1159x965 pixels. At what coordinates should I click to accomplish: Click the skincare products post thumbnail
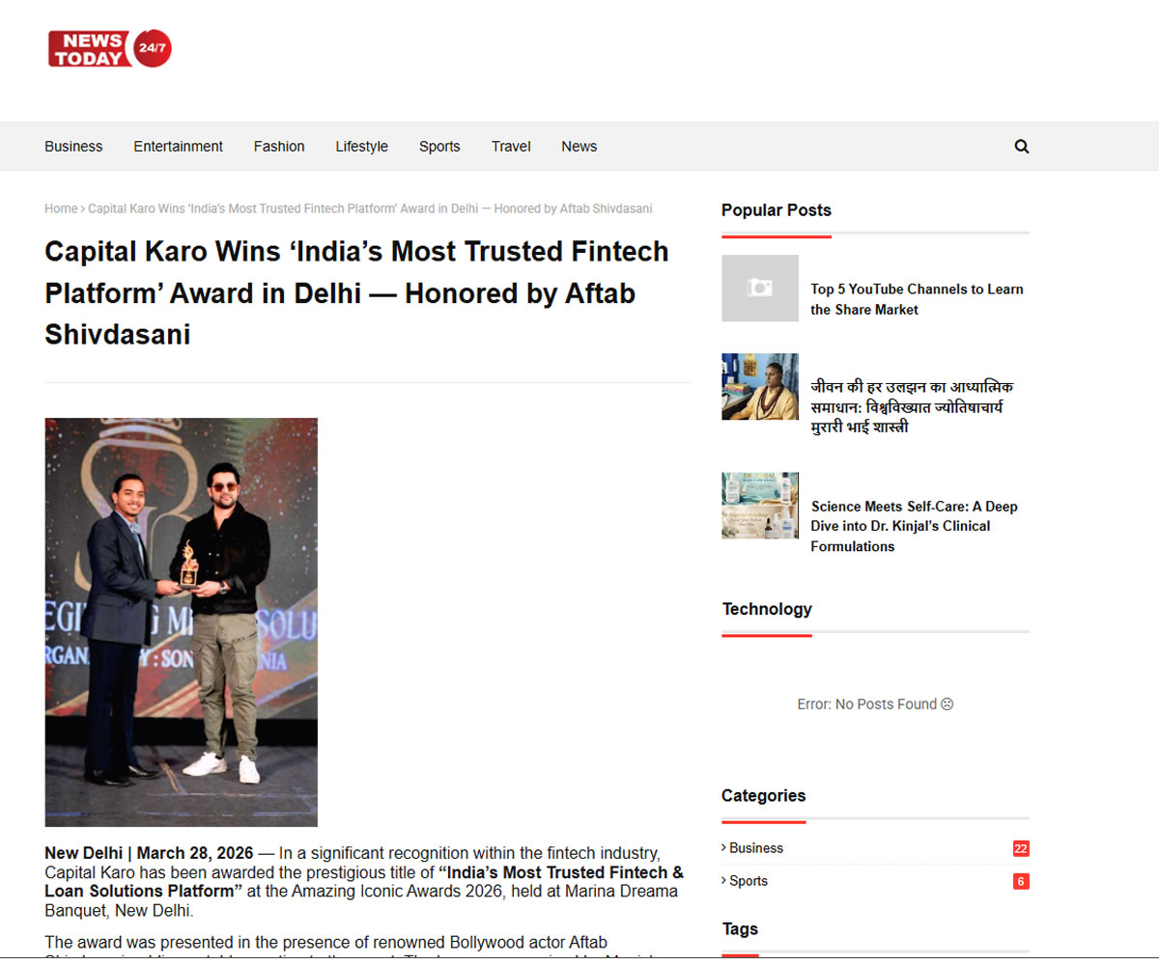pos(760,505)
